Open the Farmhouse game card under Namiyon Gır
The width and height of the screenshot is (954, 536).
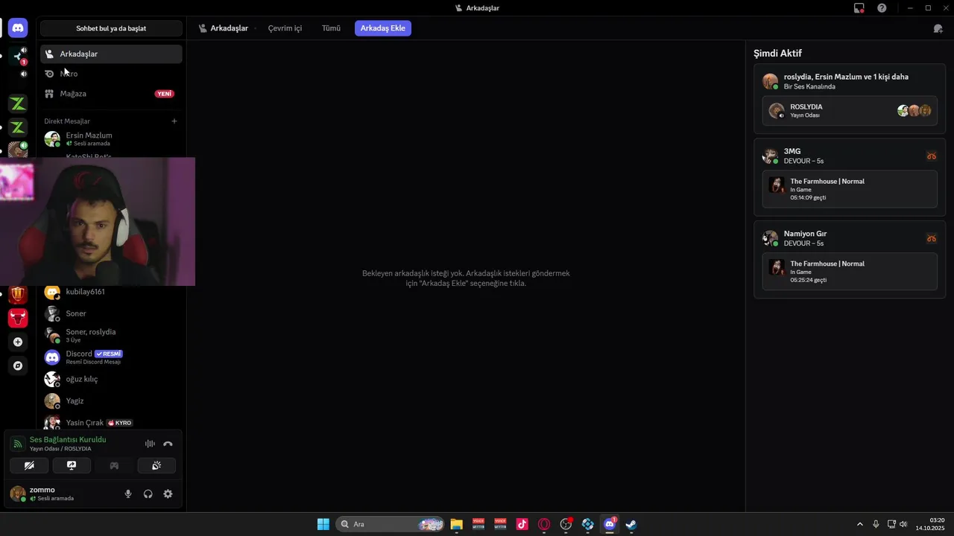click(850, 272)
